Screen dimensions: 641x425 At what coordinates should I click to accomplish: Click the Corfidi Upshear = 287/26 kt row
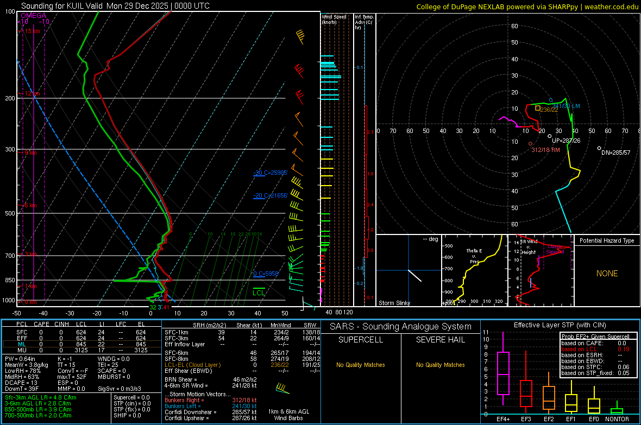pyautogui.click(x=211, y=418)
